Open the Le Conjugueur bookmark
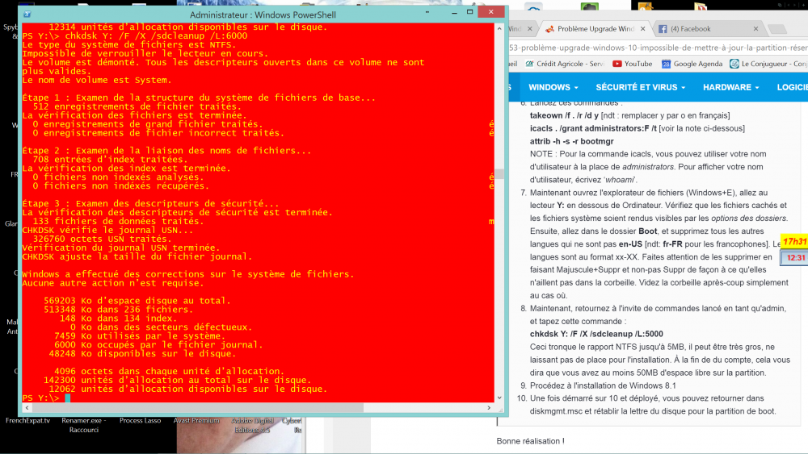The height and width of the screenshot is (454, 808). [x=768, y=64]
